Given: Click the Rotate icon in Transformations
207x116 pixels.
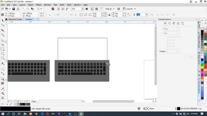Looking at the screenshot, I should [169, 24].
